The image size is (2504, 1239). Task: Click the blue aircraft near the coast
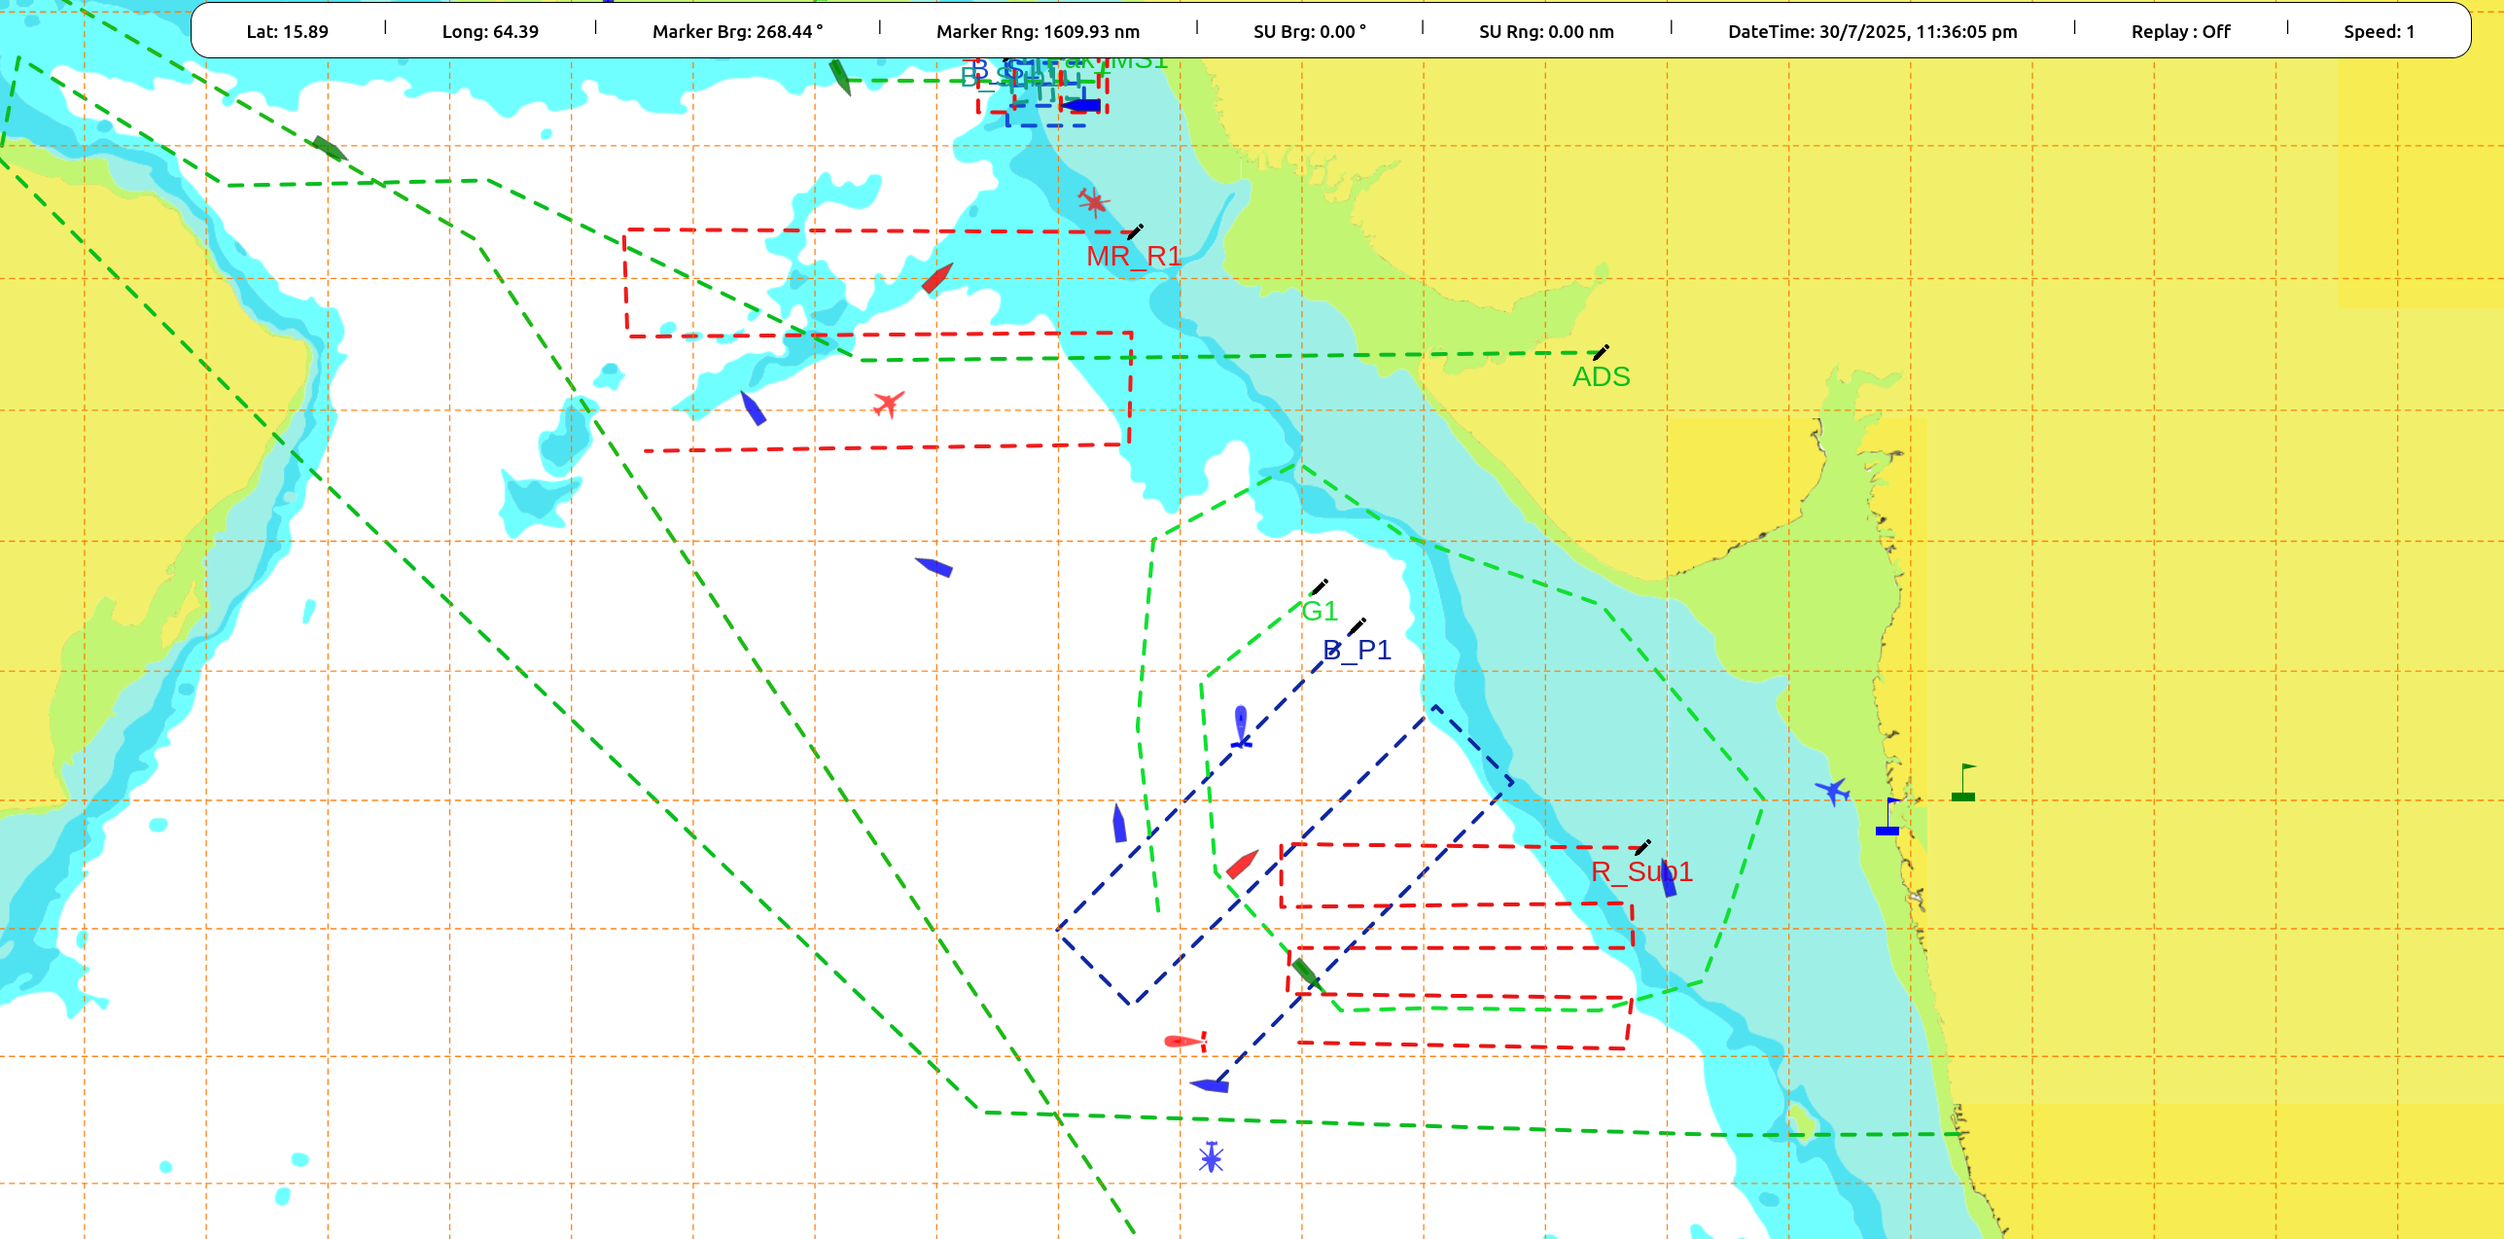point(1833,791)
